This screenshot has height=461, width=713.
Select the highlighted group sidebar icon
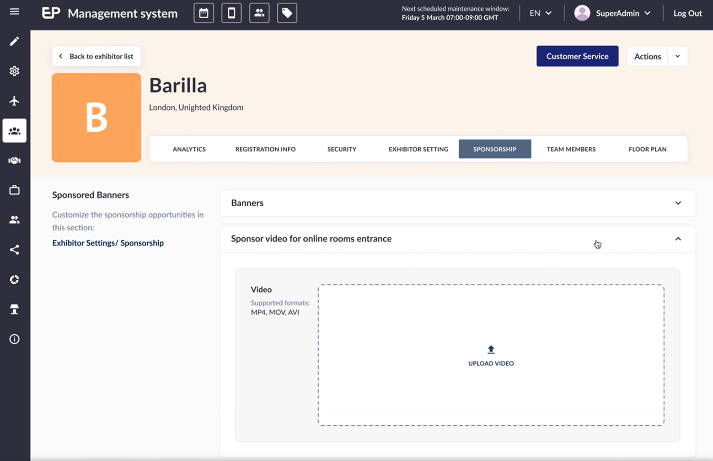[x=15, y=131]
